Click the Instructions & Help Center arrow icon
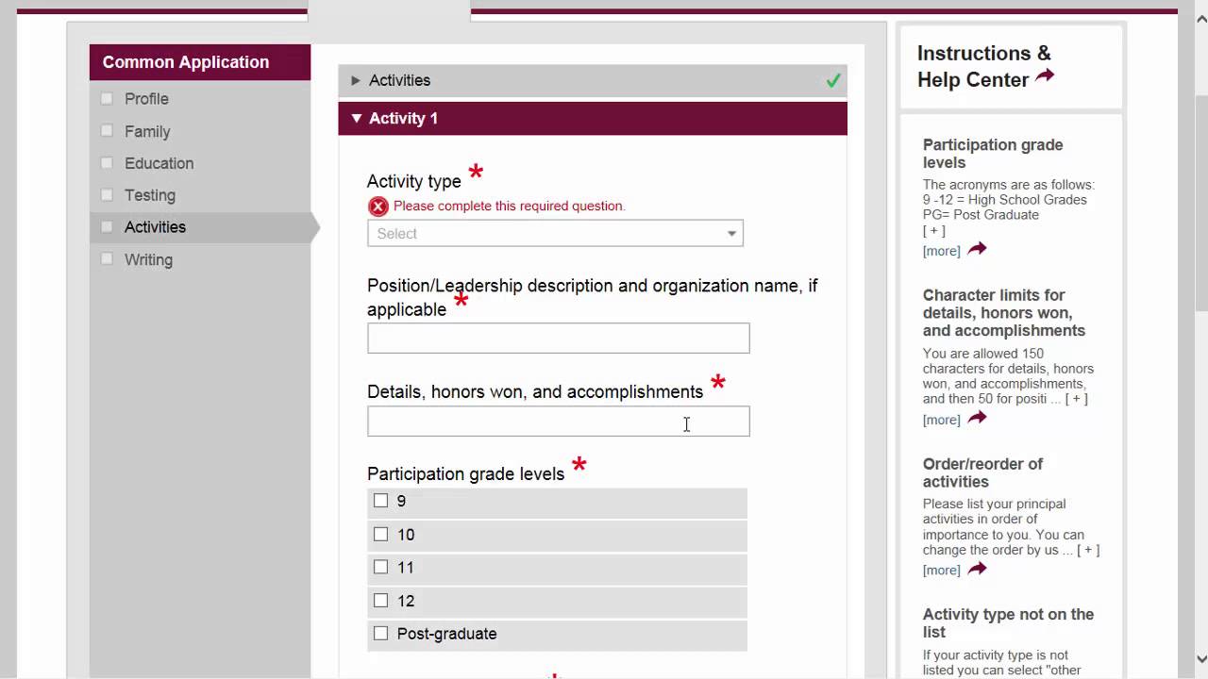This screenshot has width=1208, height=679. 1045,76
